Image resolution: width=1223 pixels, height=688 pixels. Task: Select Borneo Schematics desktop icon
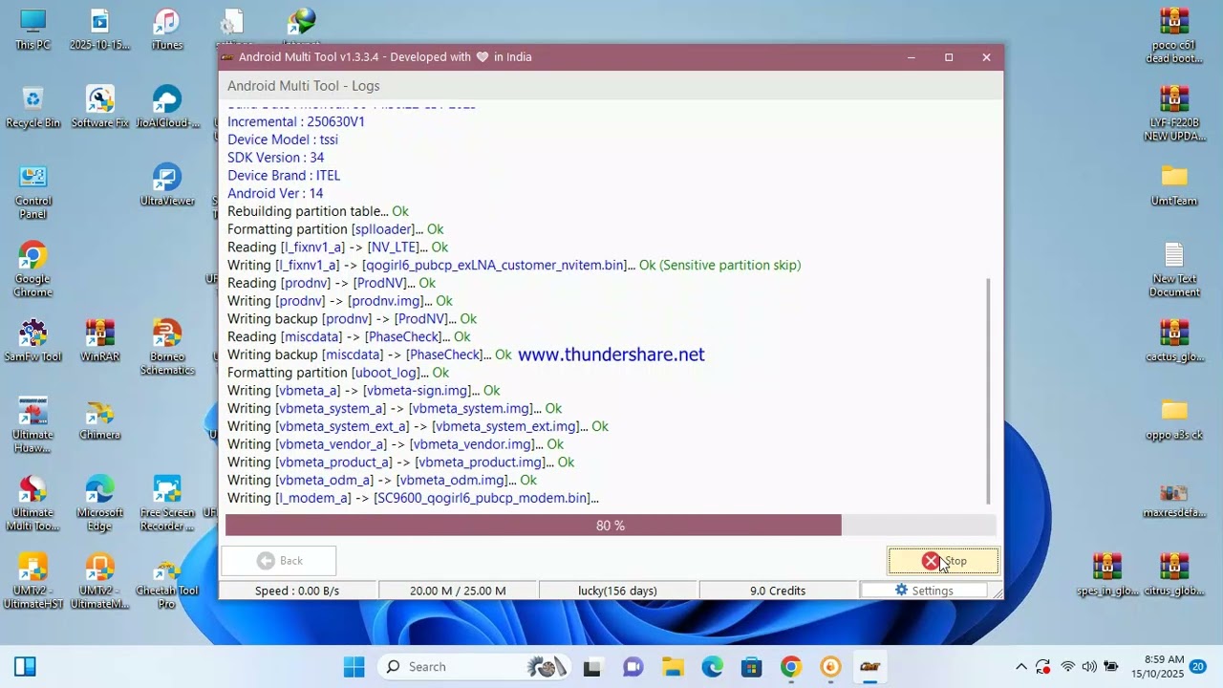pyautogui.click(x=167, y=347)
